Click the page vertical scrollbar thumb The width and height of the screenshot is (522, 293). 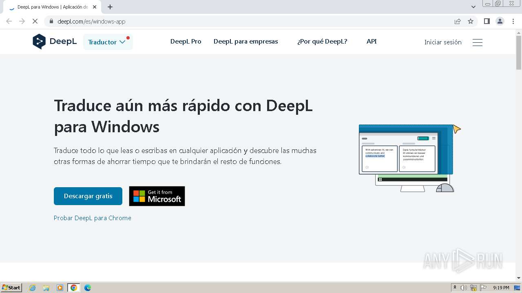tap(519, 52)
